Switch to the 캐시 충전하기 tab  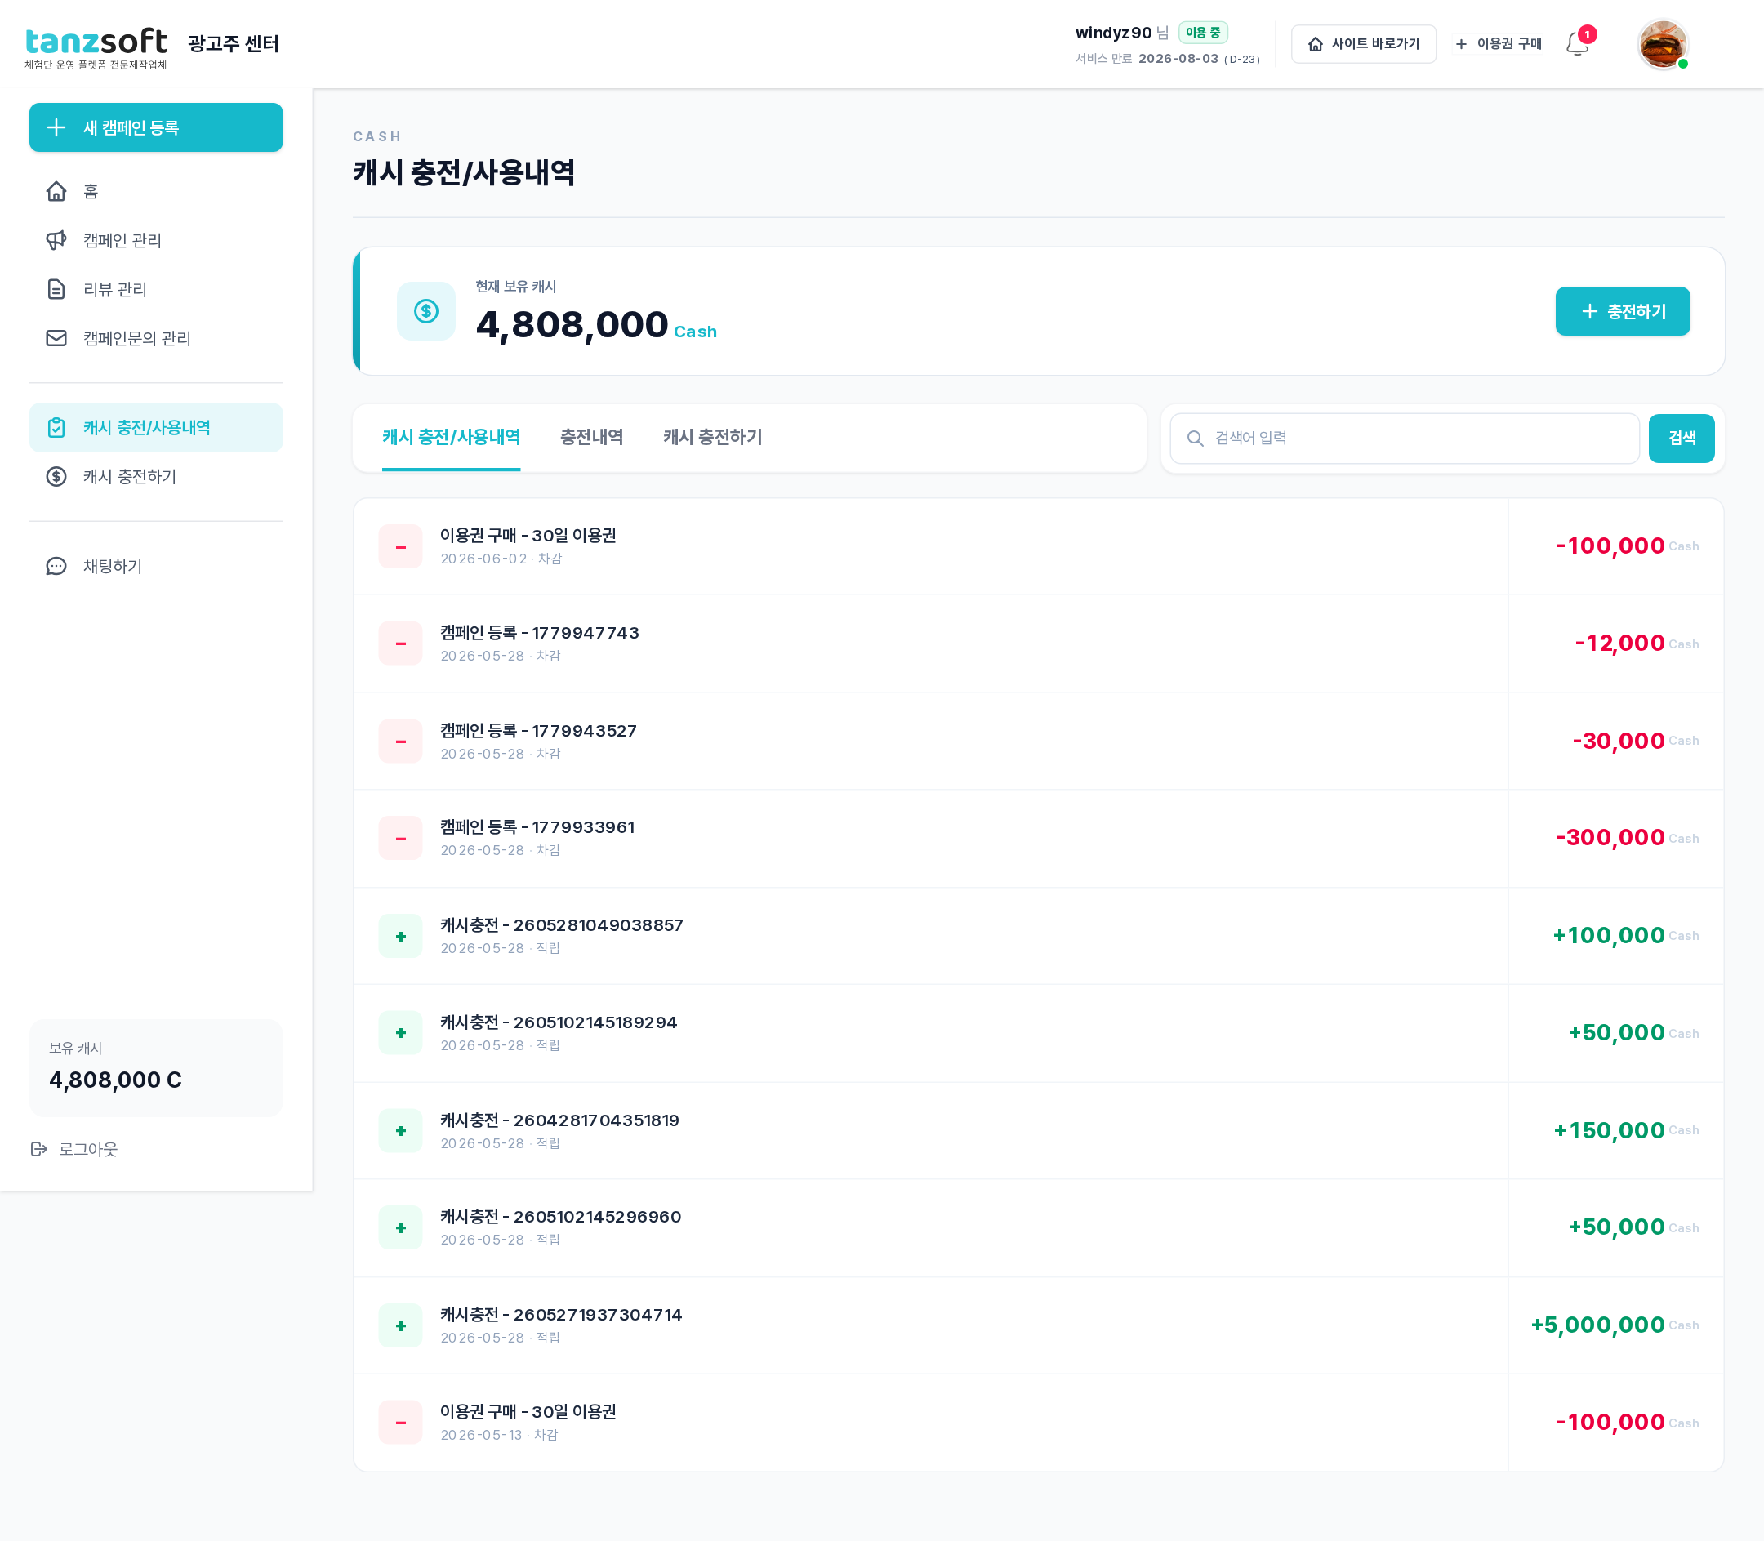pyautogui.click(x=712, y=437)
